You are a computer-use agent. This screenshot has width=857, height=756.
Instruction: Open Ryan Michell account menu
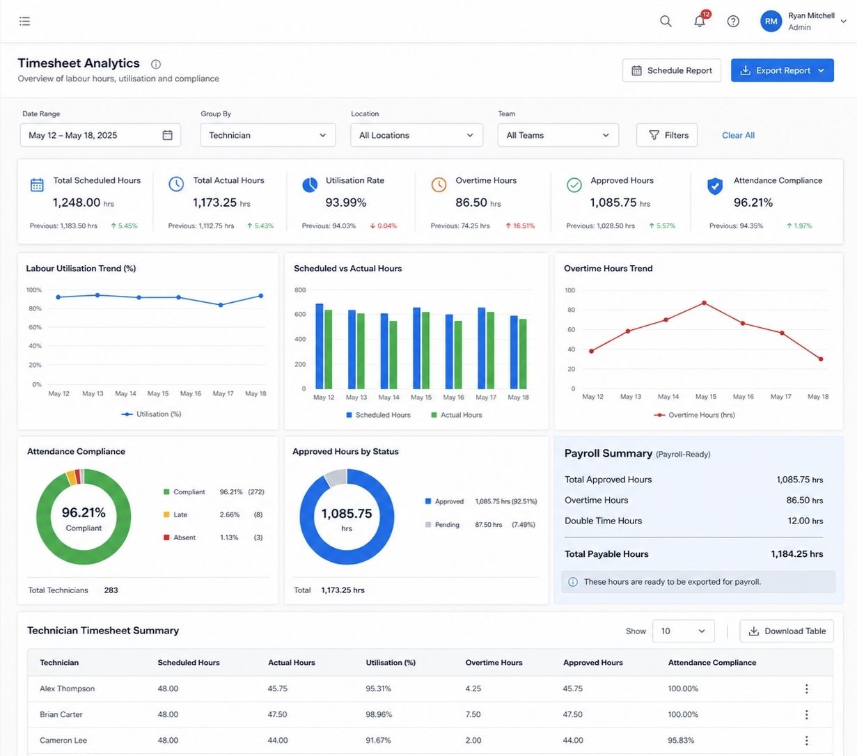tap(803, 21)
